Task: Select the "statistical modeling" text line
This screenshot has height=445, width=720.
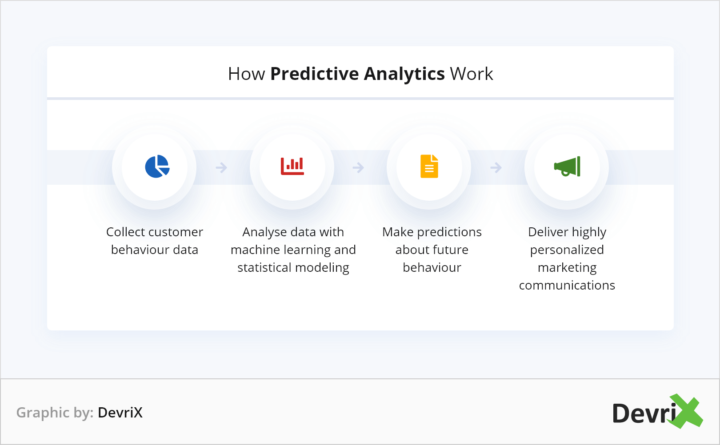Action: (293, 268)
